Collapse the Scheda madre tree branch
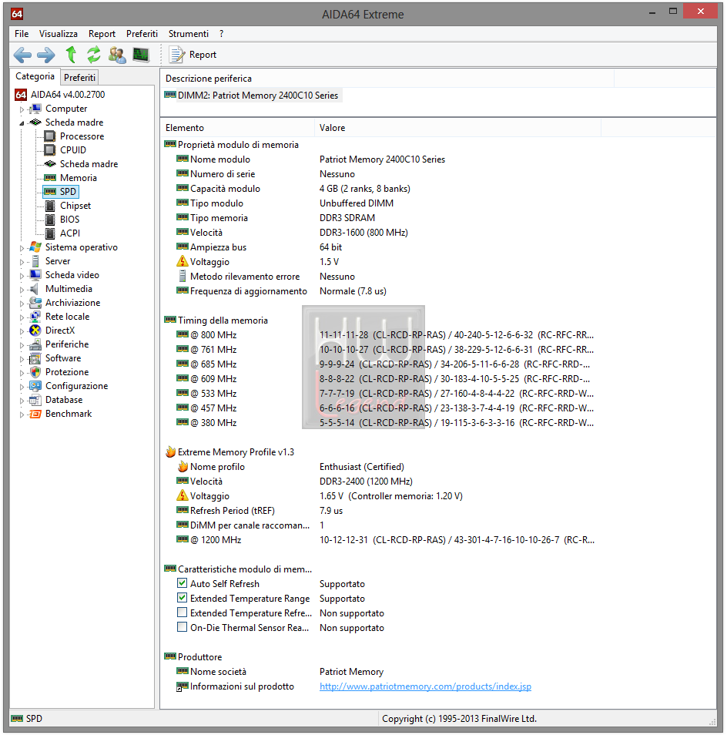This screenshot has width=727, height=735. coord(22,123)
